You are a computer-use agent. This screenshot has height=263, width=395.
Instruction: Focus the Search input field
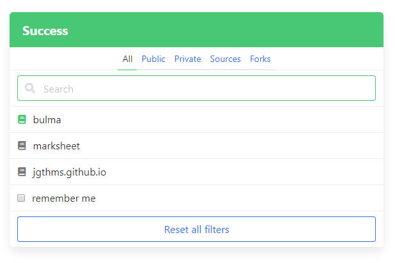[196, 88]
